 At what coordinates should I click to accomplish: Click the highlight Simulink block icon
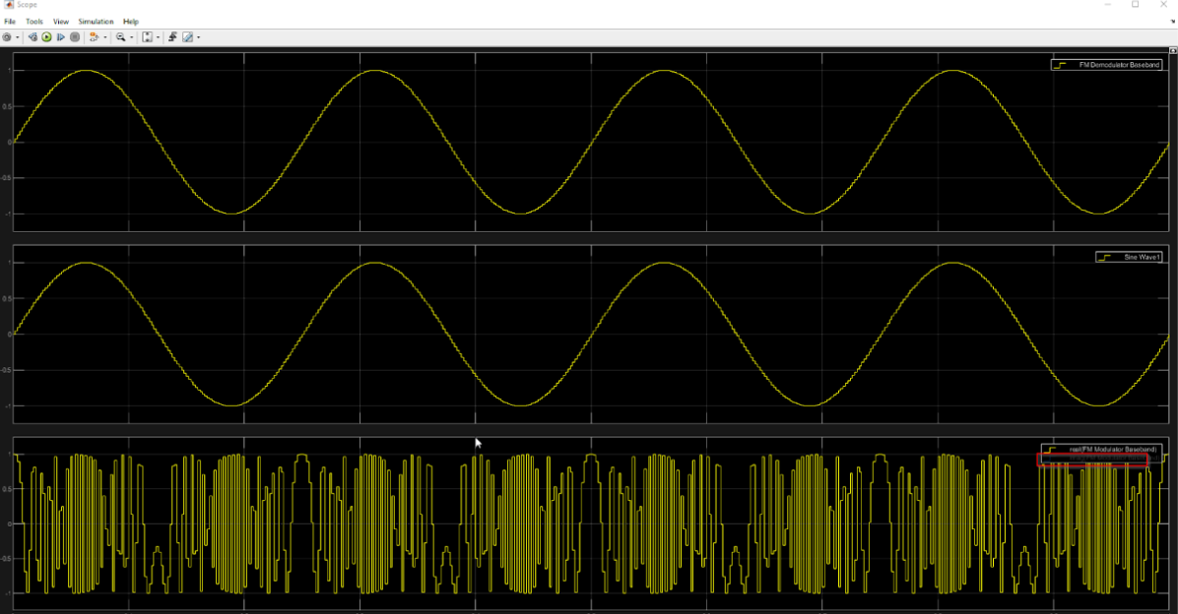(94, 37)
